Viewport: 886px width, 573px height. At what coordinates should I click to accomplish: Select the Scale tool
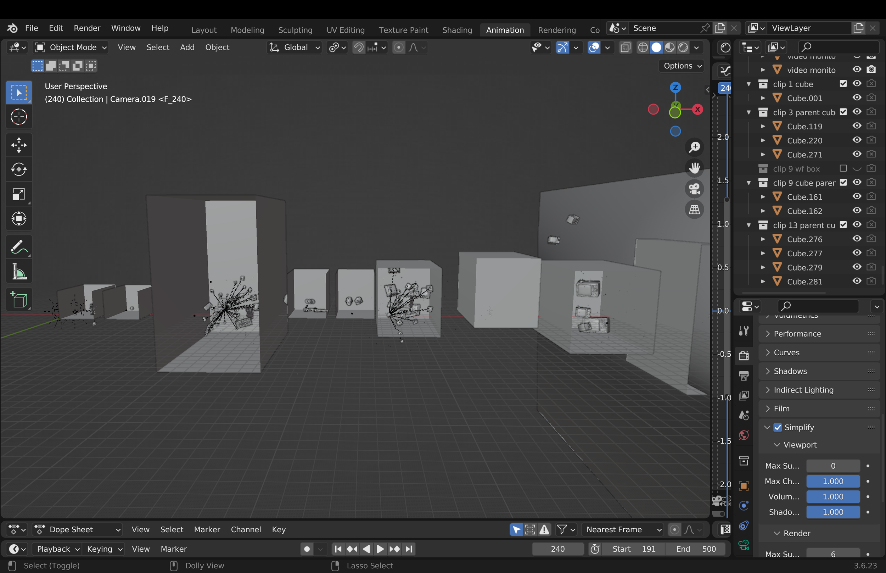[x=18, y=194]
